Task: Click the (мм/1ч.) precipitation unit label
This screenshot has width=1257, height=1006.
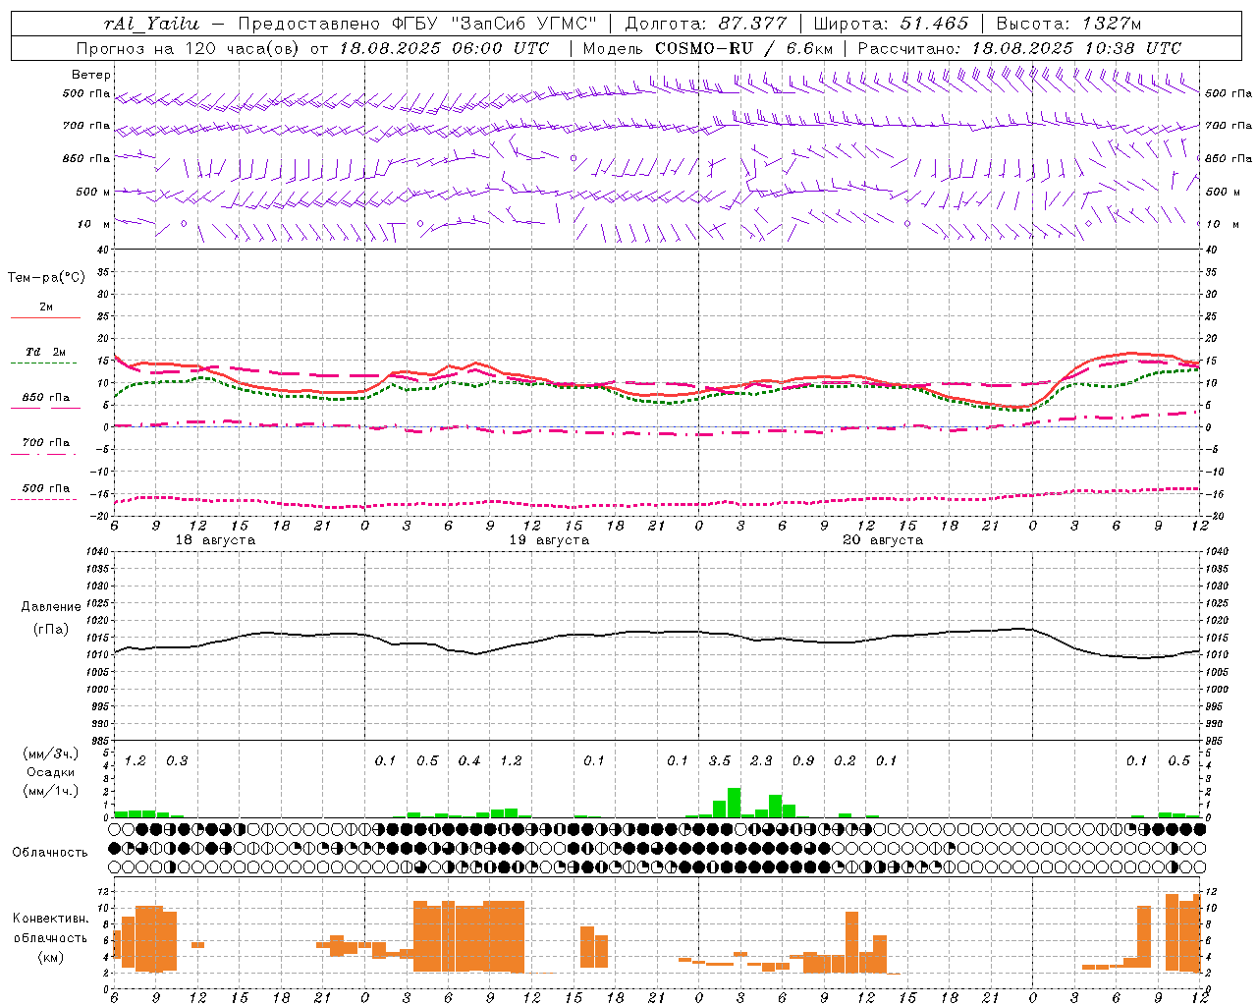Action: pyautogui.click(x=49, y=791)
